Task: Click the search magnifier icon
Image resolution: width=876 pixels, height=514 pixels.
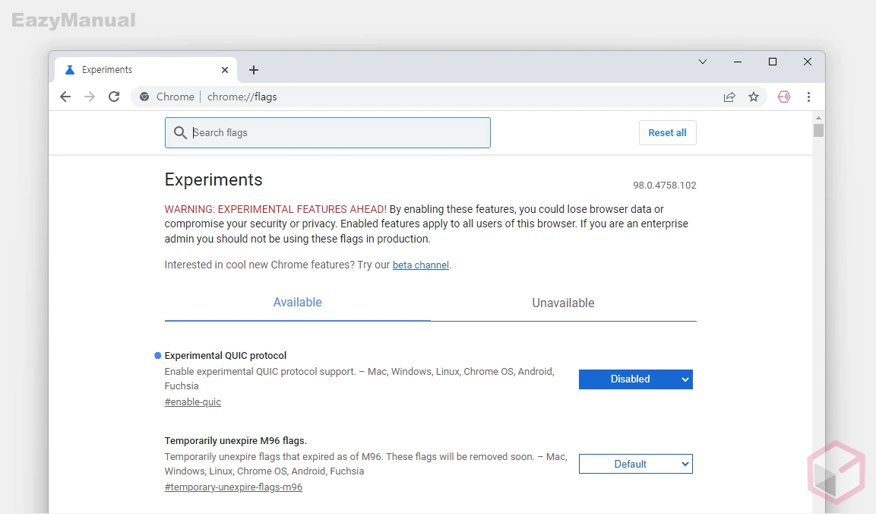Action: [180, 132]
